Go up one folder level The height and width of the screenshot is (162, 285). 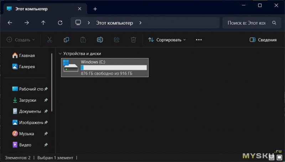point(43,23)
